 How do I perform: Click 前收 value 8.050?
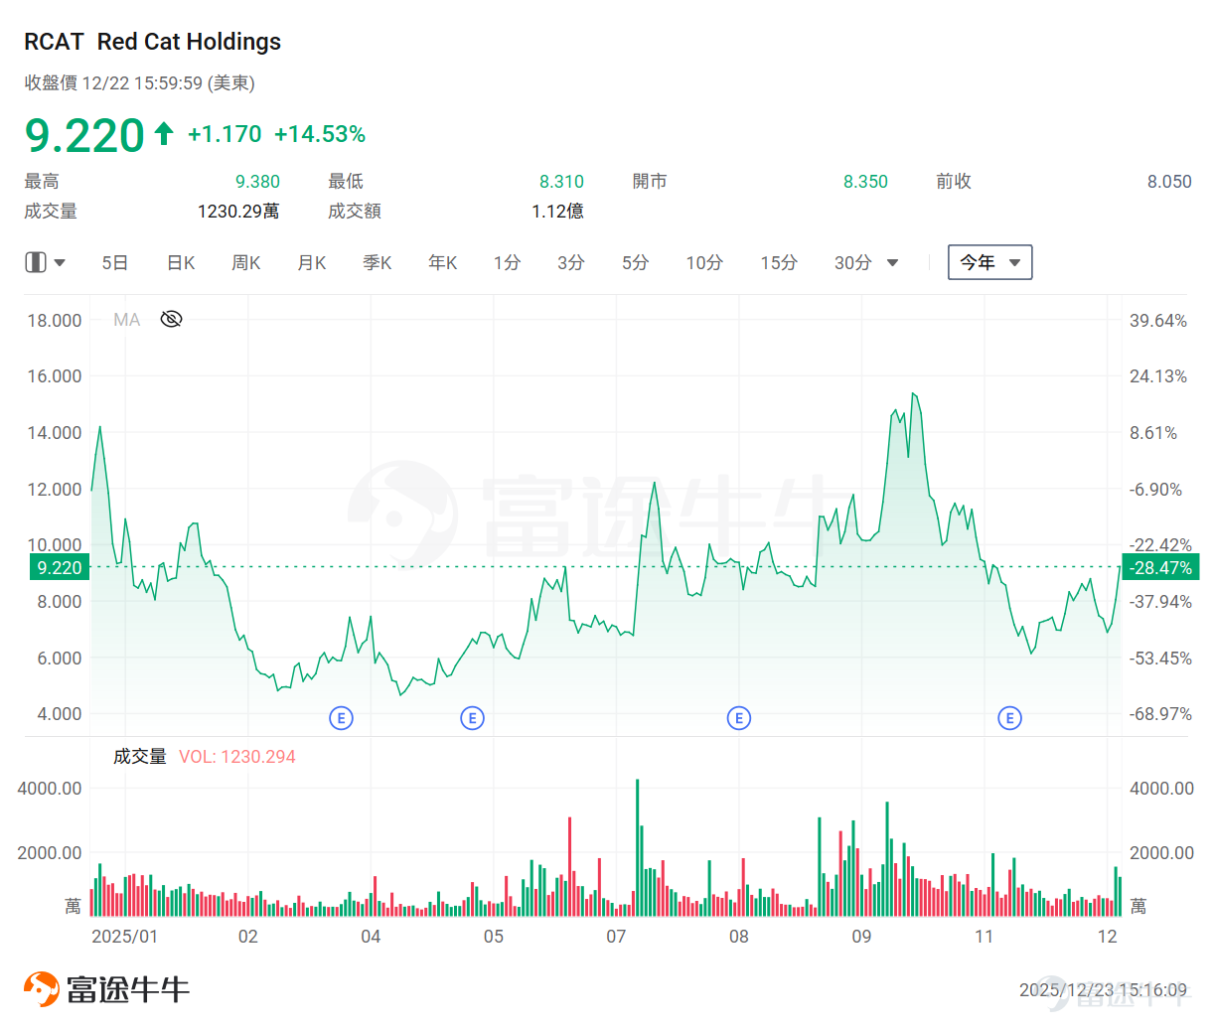(1169, 182)
